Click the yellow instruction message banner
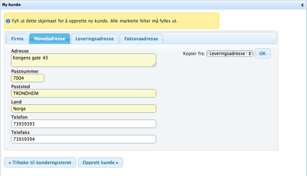Image resolution: width=307 pixels, height=176 pixels. point(112,21)
